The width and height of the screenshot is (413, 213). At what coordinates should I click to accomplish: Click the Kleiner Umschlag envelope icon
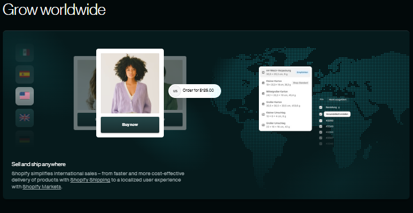263,115
